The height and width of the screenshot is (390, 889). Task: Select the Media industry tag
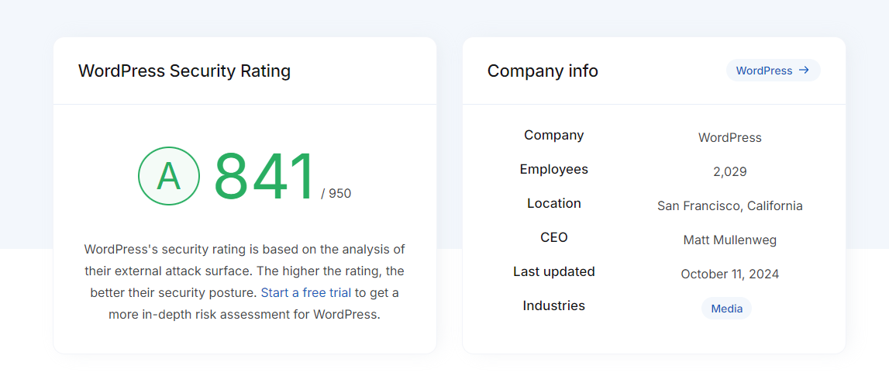(726, 309)
